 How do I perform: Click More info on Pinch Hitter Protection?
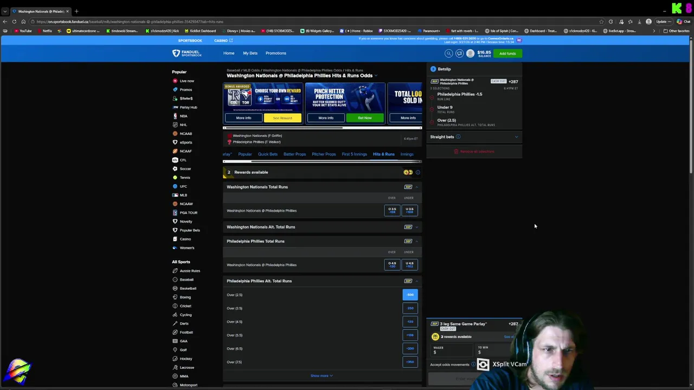(x=326, y=118)
